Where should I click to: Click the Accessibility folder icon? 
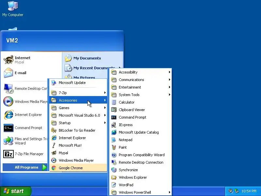pos(114,72)
